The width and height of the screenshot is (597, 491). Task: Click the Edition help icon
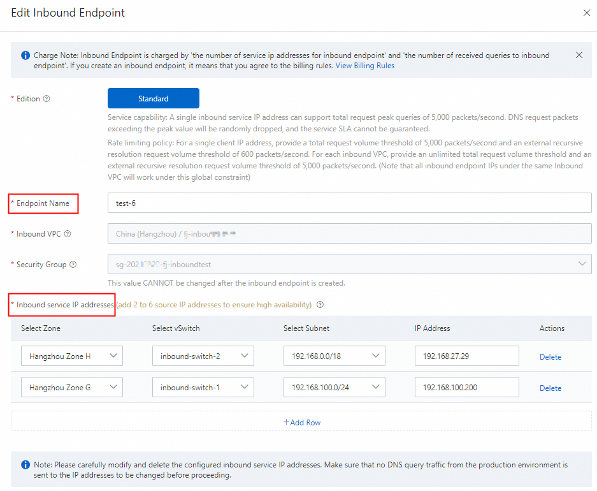coord(47,99)
